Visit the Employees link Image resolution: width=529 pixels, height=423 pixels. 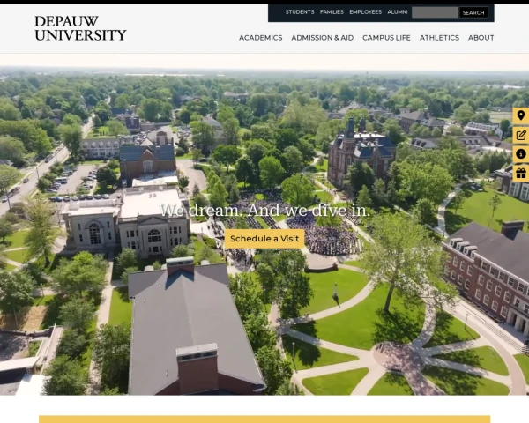click(x=365, y=12)
